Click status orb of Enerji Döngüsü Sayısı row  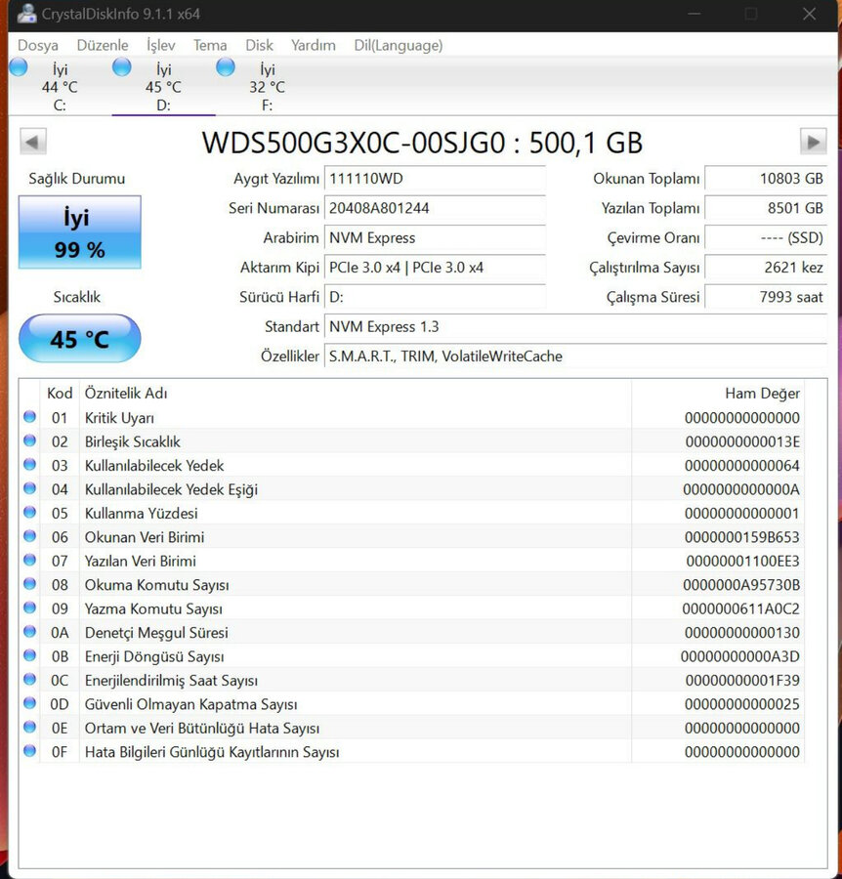[x=29, y=655]
